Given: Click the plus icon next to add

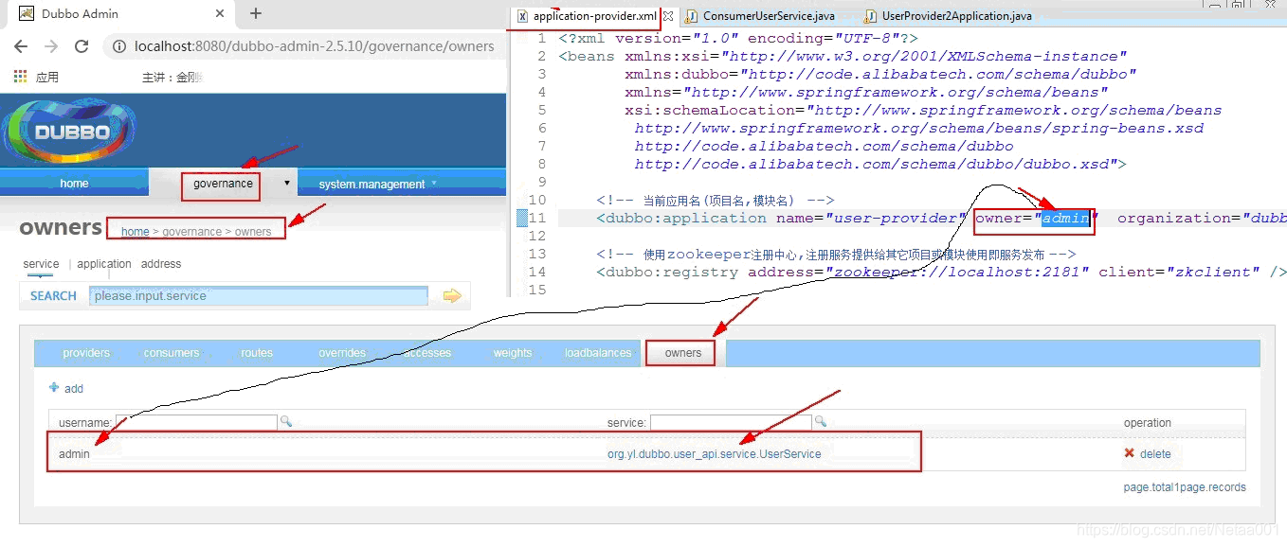Looking at the screenshot, I should pos(54,388).
